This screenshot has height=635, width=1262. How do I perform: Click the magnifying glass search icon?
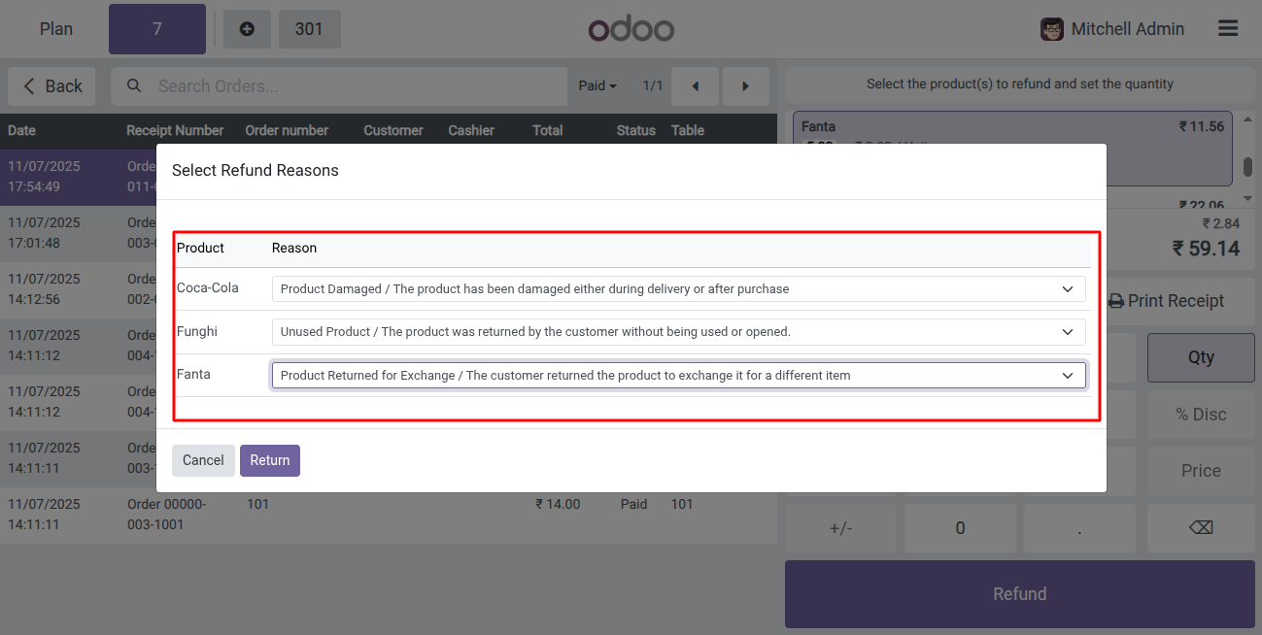(x=133, y=85)
